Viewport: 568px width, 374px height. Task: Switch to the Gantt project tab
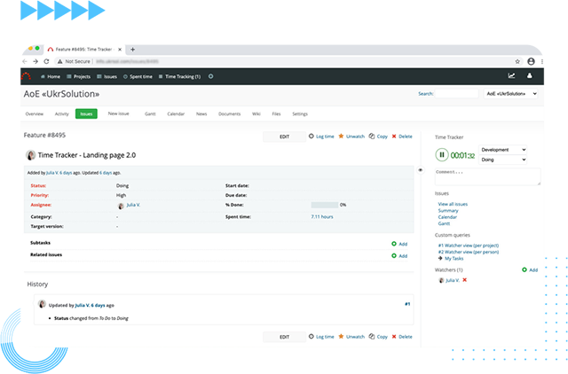coord(149,114)
